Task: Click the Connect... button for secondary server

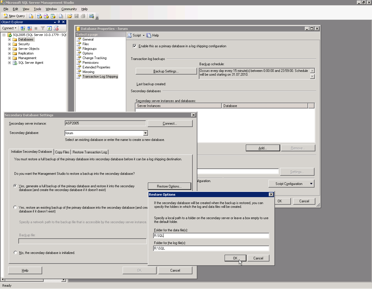Action: click(170, 123)
